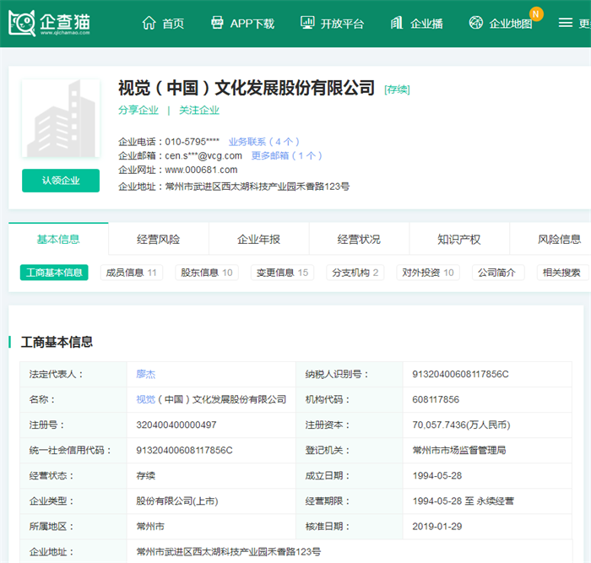Click the 企查猫 logo

click(49, 23)
